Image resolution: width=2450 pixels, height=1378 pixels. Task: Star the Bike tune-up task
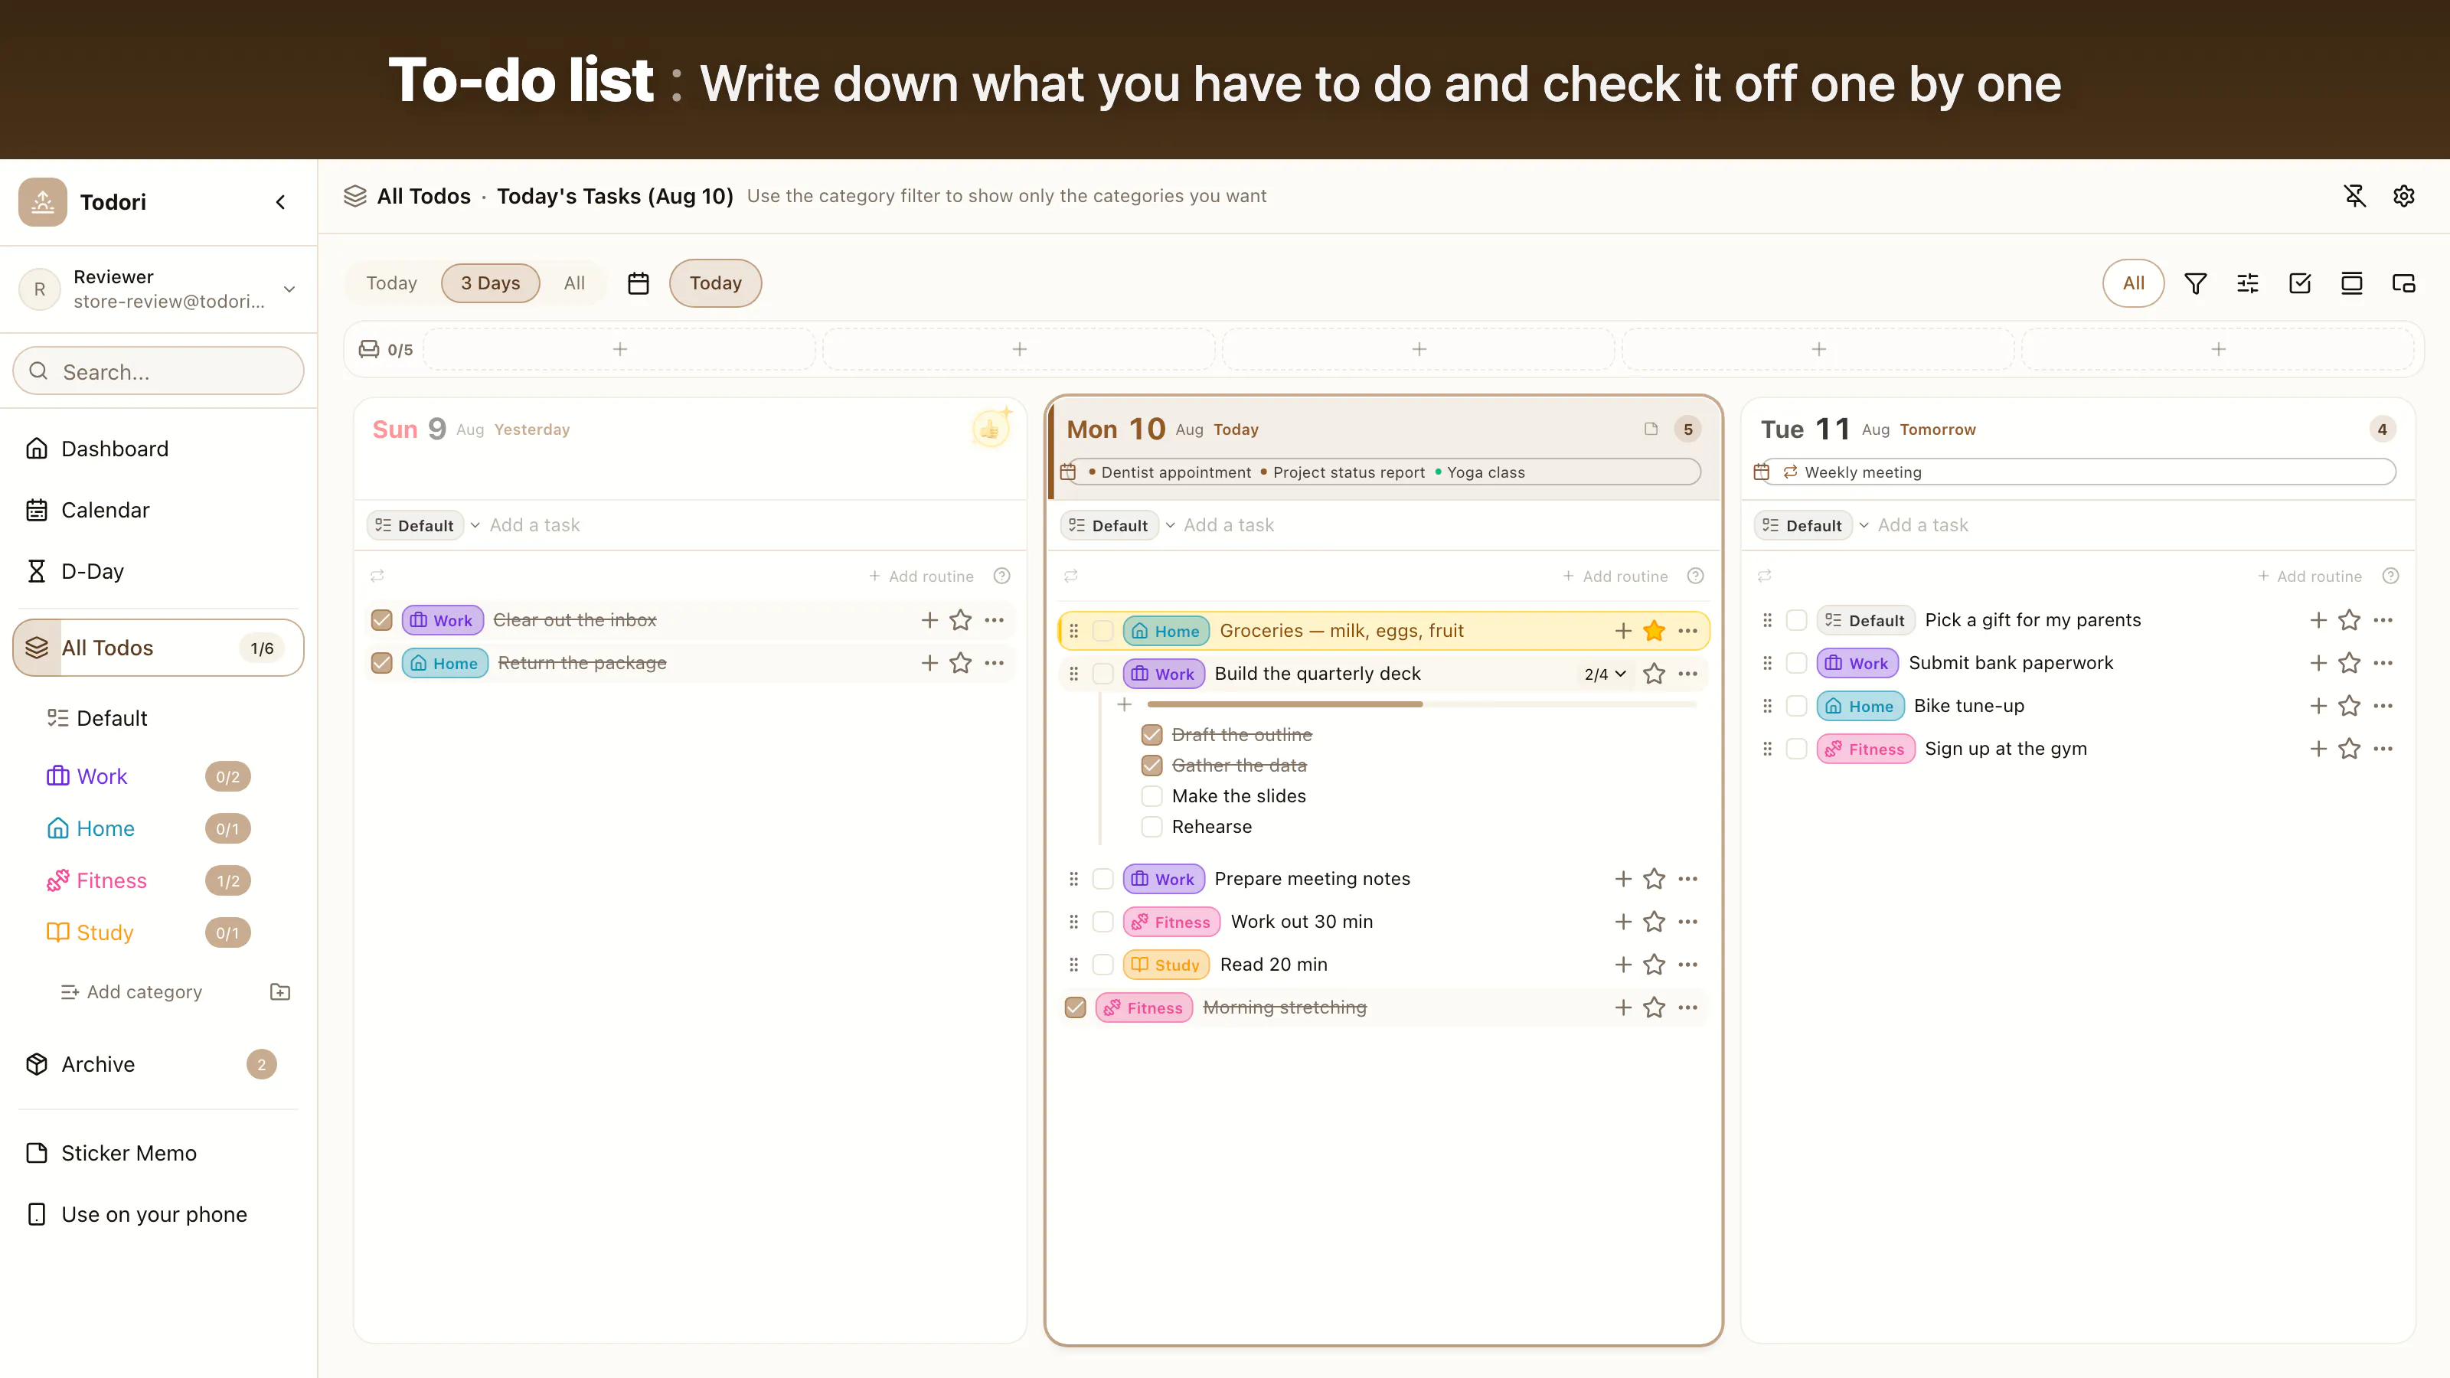(2349, 706)
